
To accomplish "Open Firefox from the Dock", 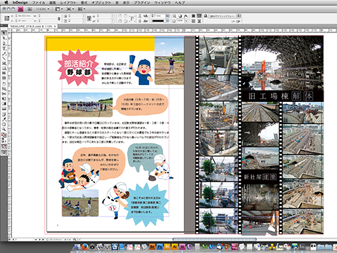I will (85, 247).
